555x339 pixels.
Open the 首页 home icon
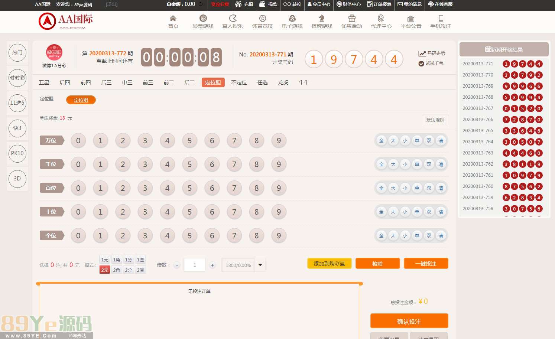click(x=173, y=18)
